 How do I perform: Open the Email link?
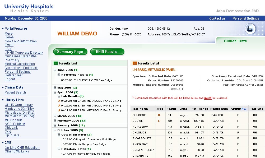tap(9, 45)
